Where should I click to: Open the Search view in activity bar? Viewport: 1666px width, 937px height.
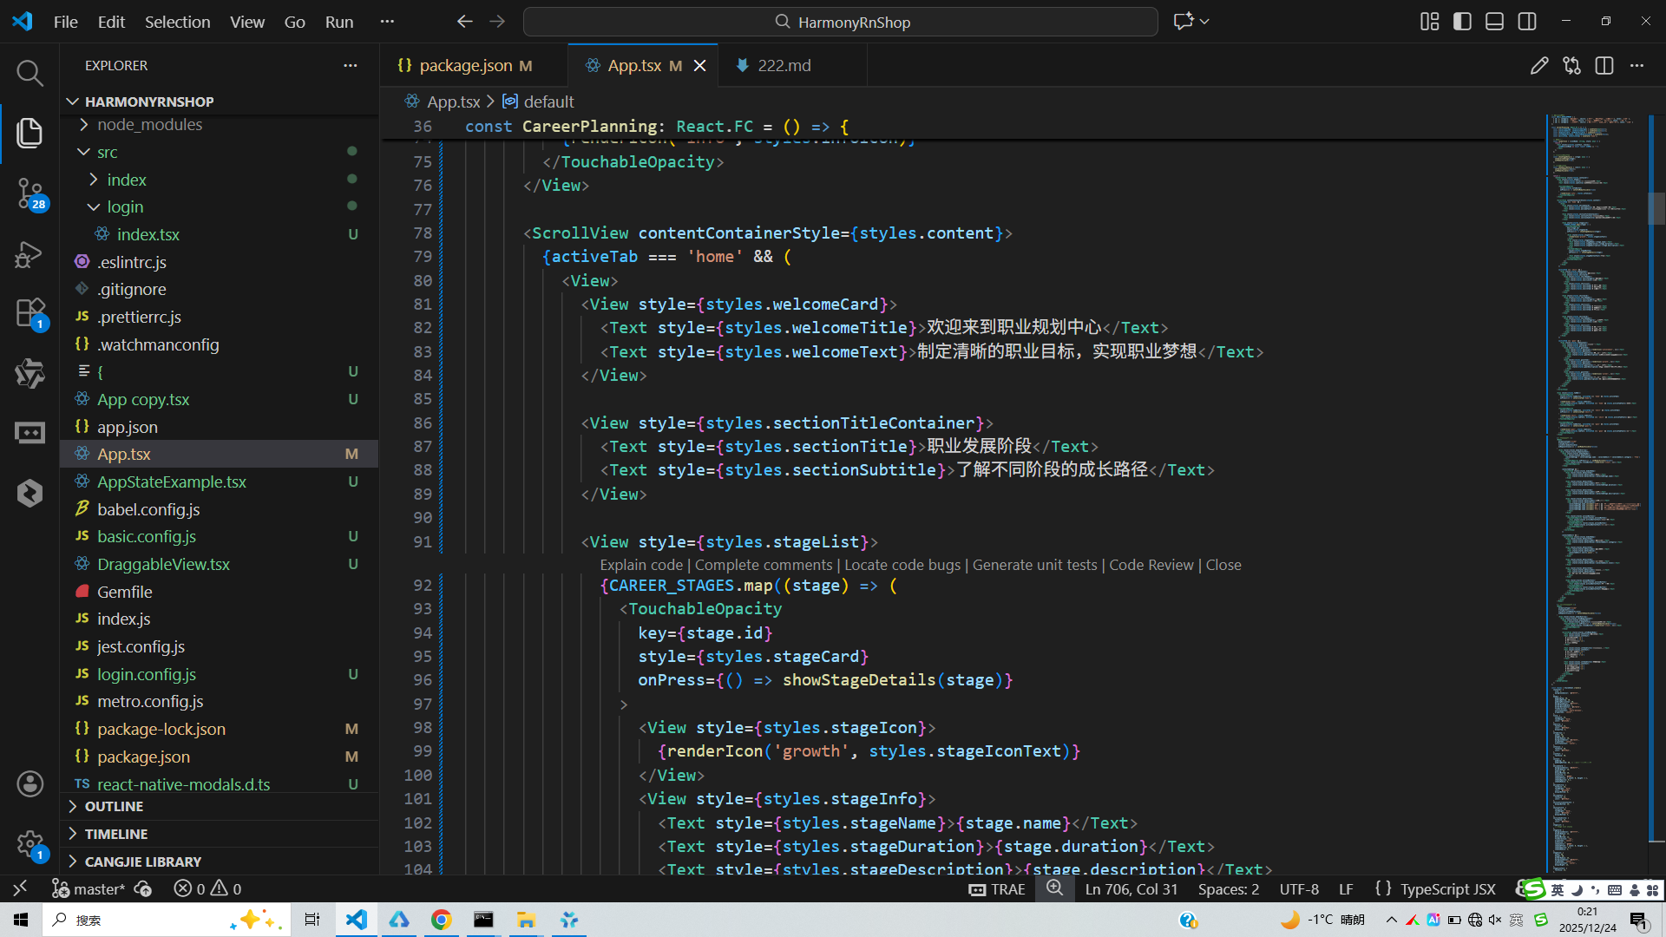[x=30, y=73]
